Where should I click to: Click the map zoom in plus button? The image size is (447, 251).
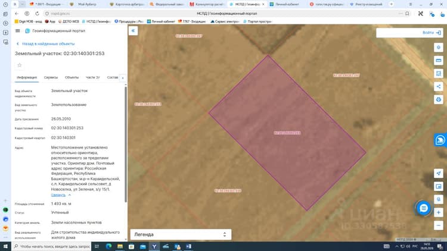click(439, 212)
